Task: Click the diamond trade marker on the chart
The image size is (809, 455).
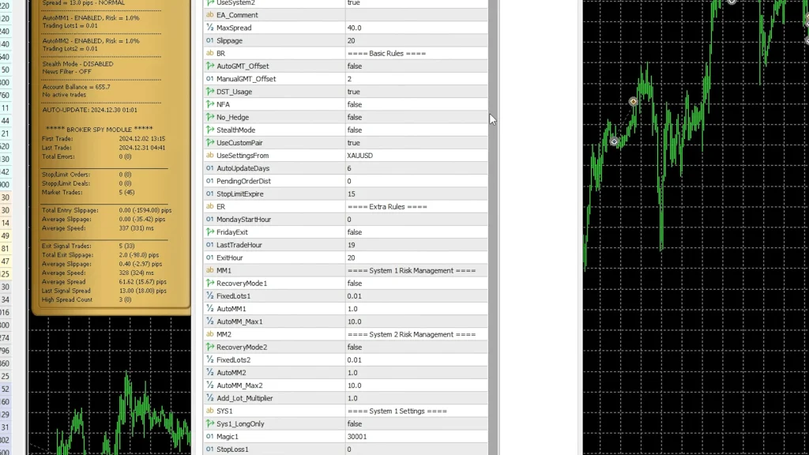Action: [x=615, y=141]
